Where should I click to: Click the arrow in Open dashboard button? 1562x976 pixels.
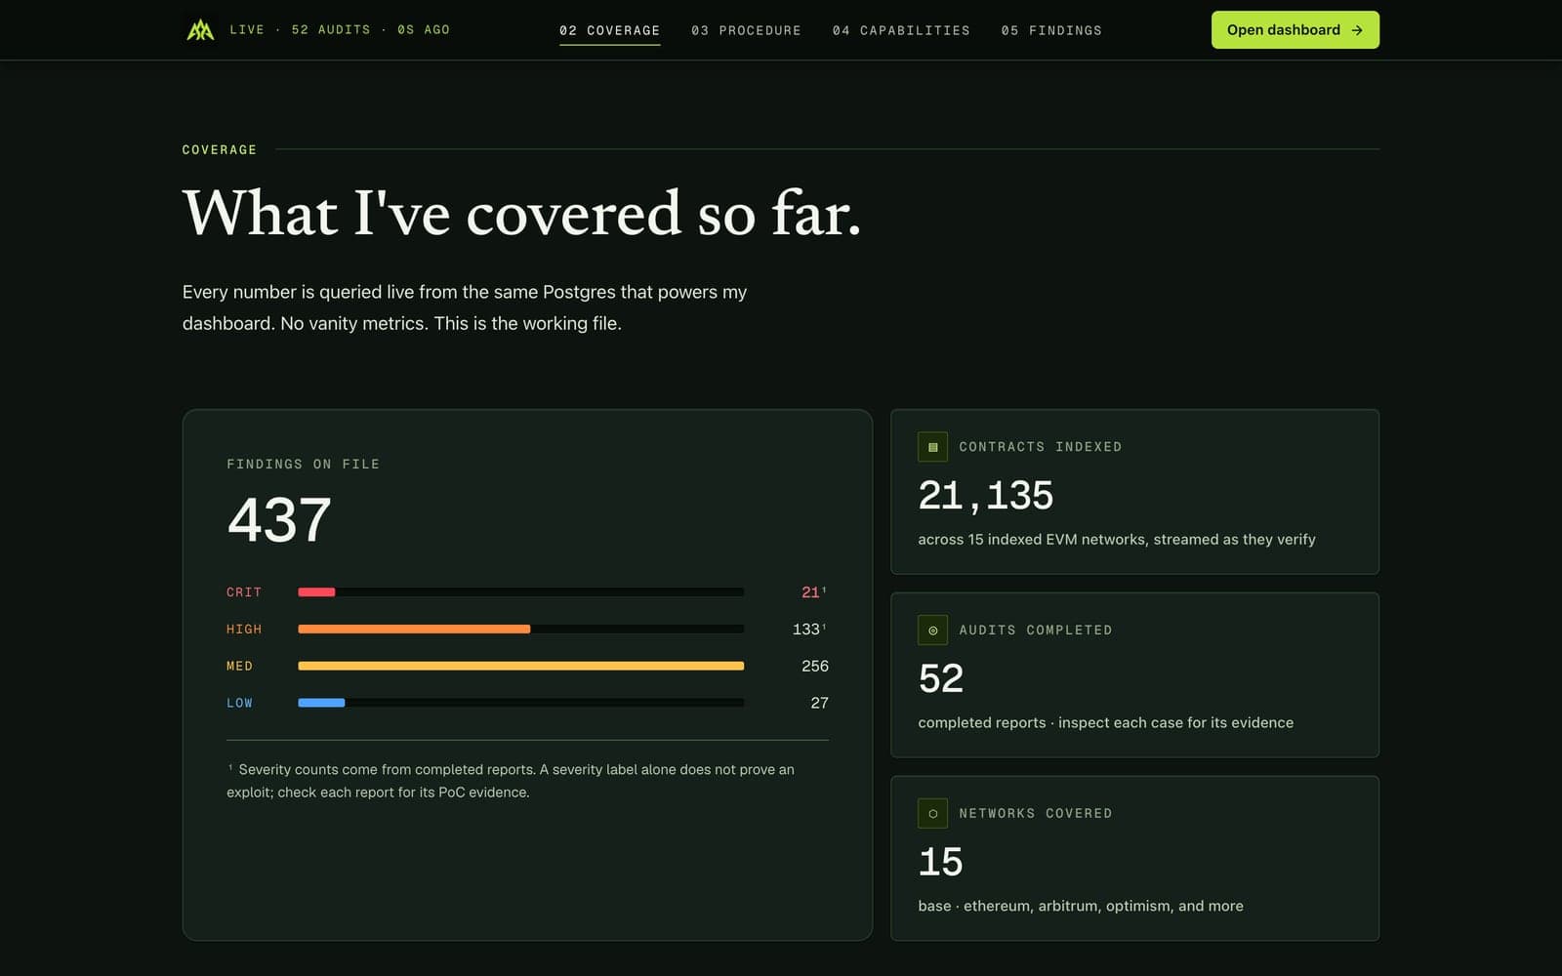pyautogui.click(x=1357, y=30)
